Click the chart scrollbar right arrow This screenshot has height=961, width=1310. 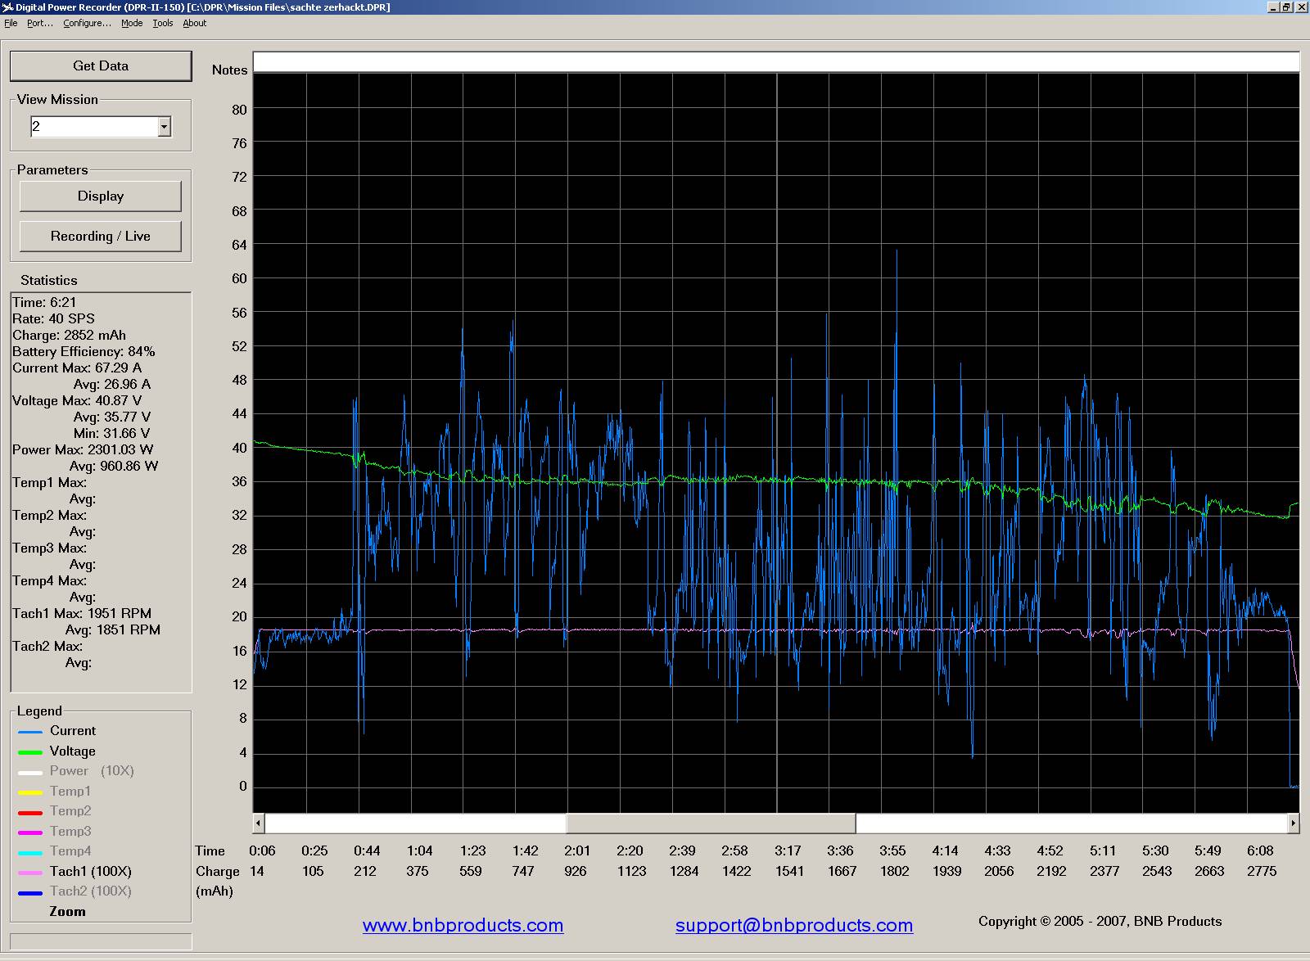(x=1293, y=823)
